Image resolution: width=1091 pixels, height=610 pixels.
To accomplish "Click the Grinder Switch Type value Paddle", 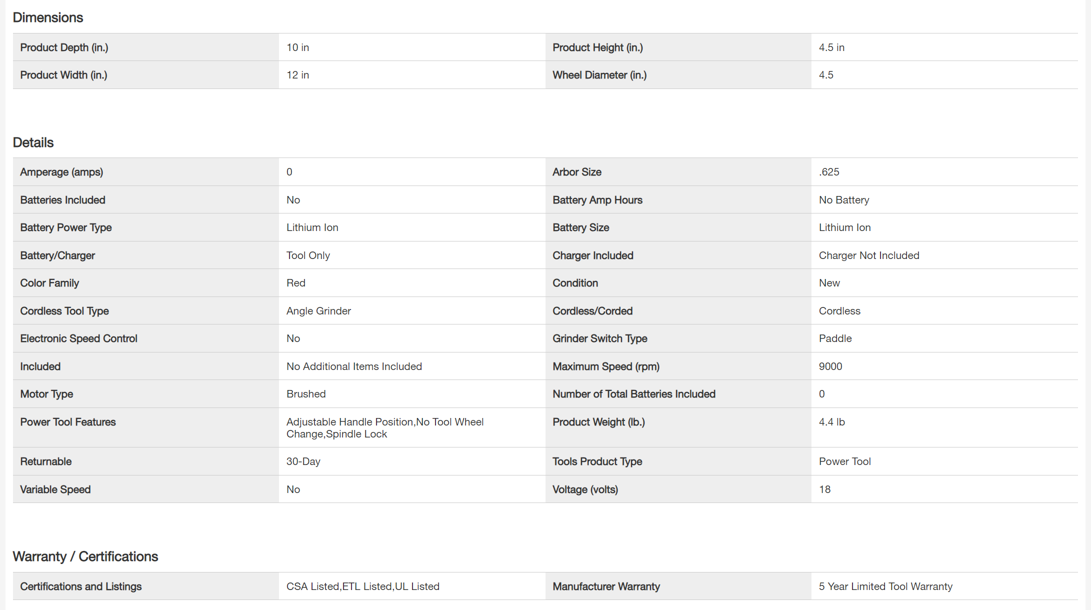I will [x=835, y=338].
